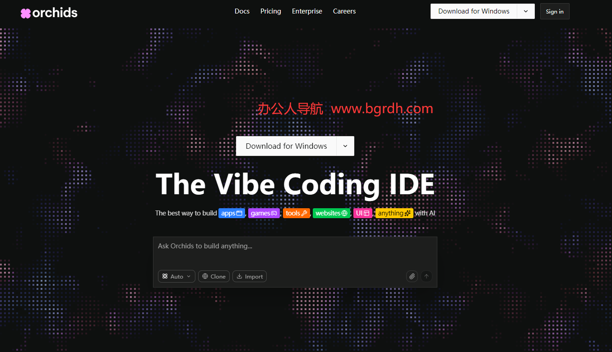The width and height of the screenshot is (612, 352).
Task: Focus the Ask Orchids prompt field
Action: 295,251
